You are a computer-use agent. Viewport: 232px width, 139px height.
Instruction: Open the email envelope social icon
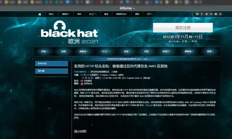click(x=197, y=14)
